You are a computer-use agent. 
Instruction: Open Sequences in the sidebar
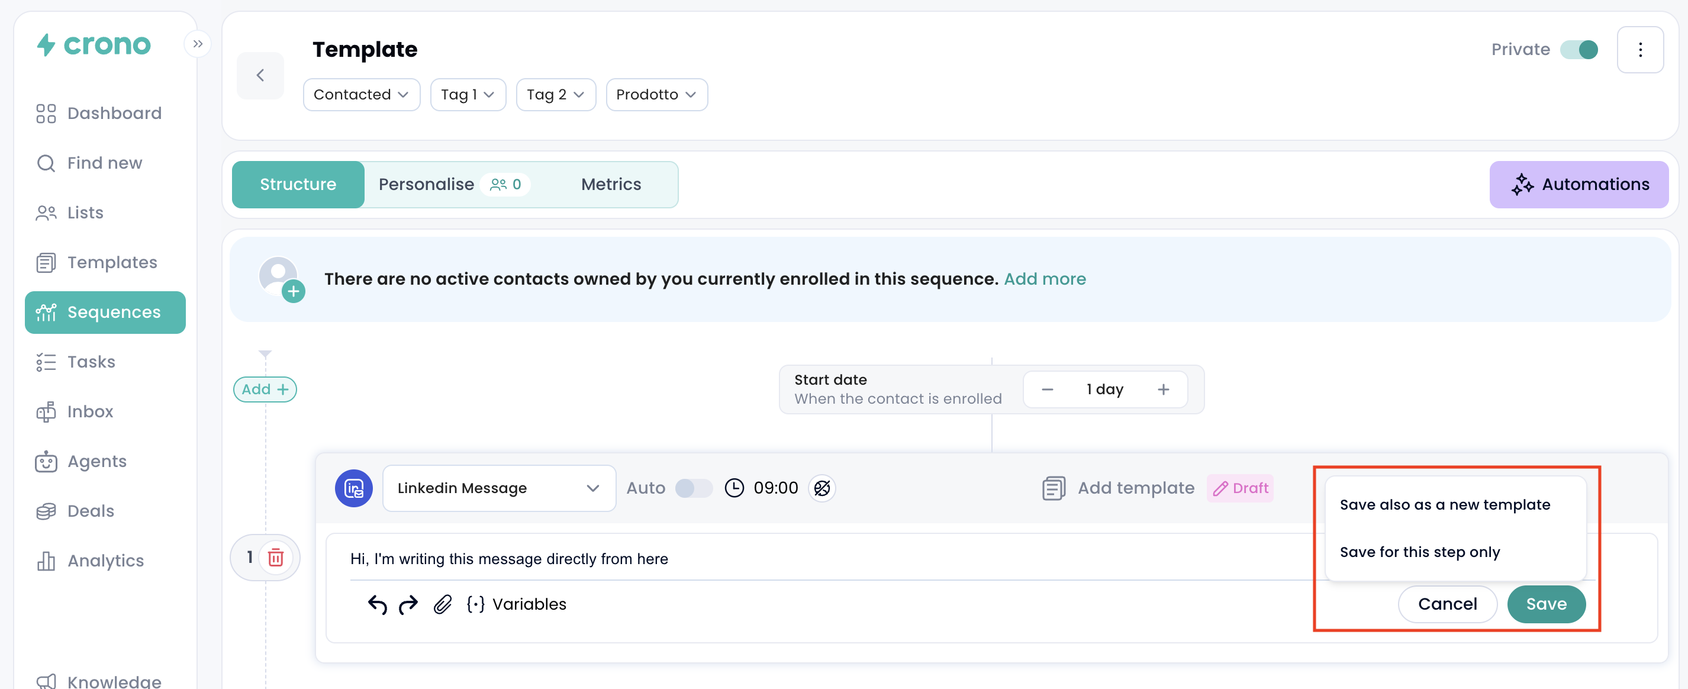click(105, 313)
